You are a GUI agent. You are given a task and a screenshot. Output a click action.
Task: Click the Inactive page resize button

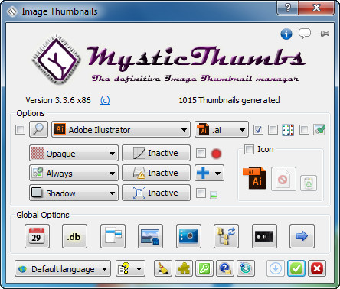coord(156,193)
